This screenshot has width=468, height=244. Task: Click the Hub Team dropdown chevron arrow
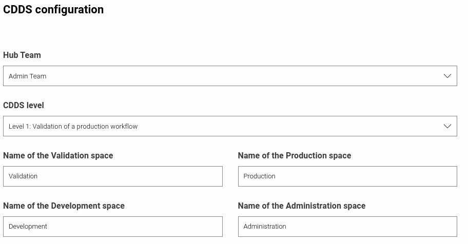click(447, 76)
